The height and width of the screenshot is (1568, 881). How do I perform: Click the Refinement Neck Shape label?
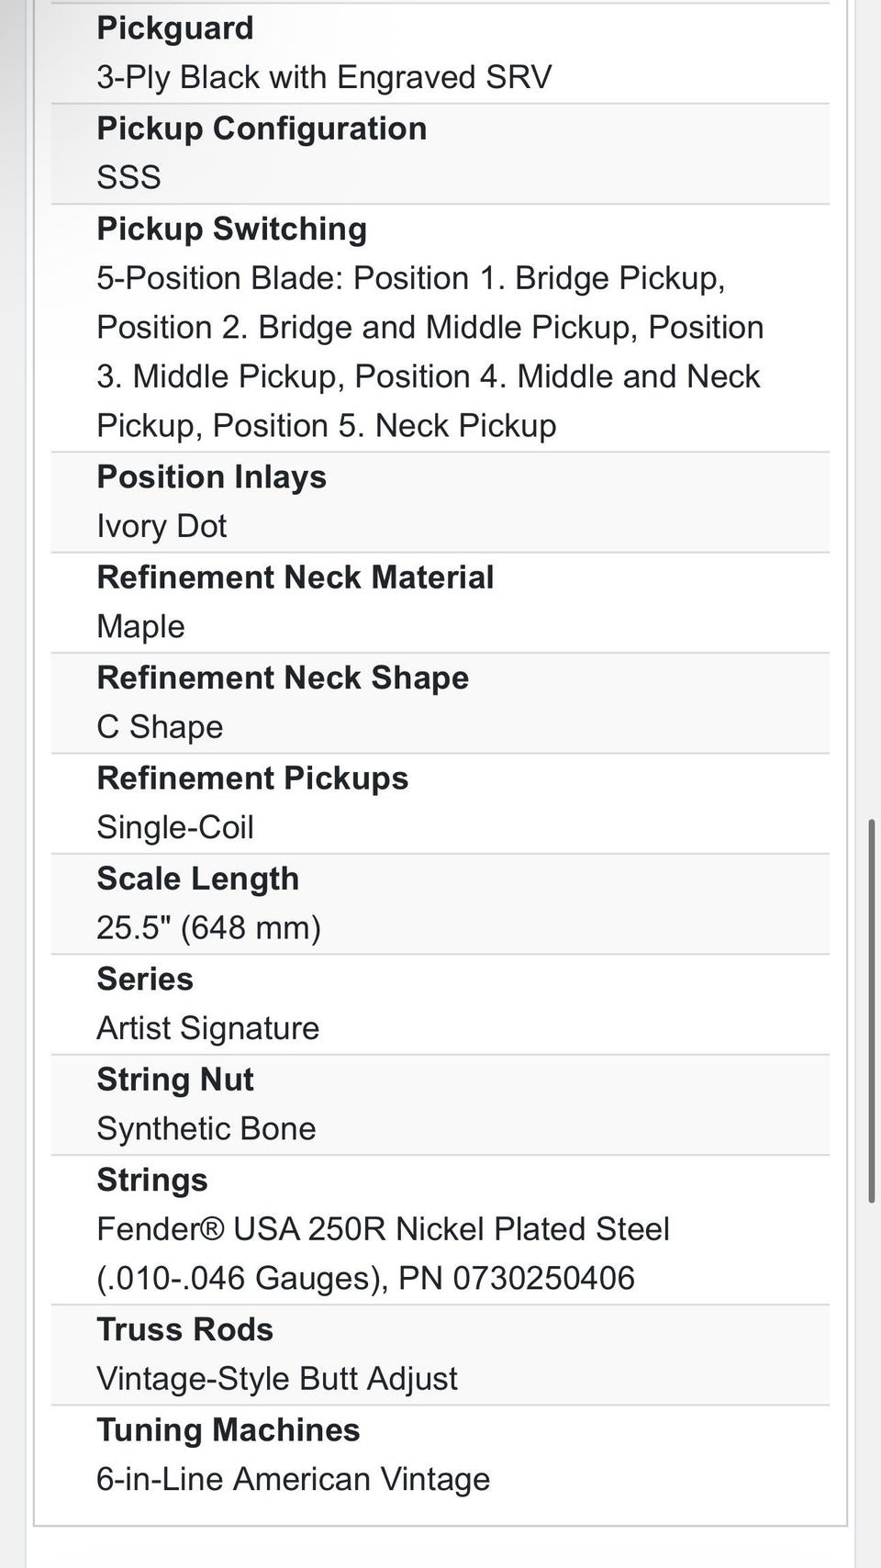pyautogui.click(x=283, y=678)
